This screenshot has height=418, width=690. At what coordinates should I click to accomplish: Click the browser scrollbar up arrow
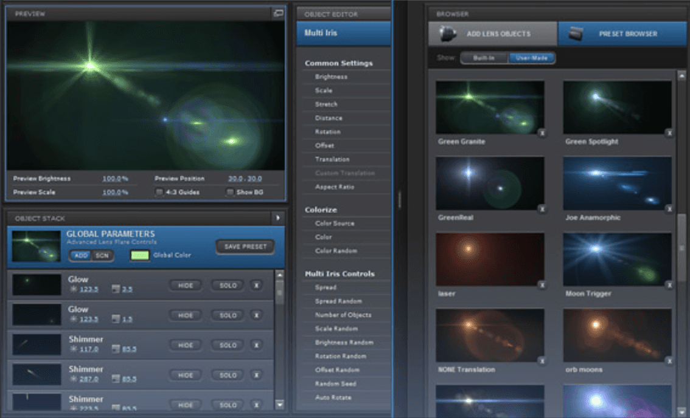681,75
